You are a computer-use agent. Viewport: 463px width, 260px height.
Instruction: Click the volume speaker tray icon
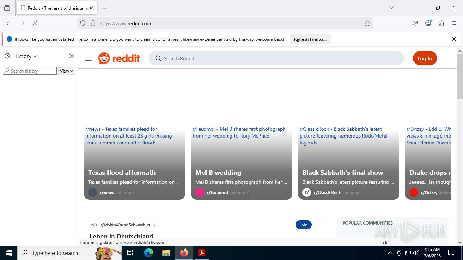(x=416, y=253)
